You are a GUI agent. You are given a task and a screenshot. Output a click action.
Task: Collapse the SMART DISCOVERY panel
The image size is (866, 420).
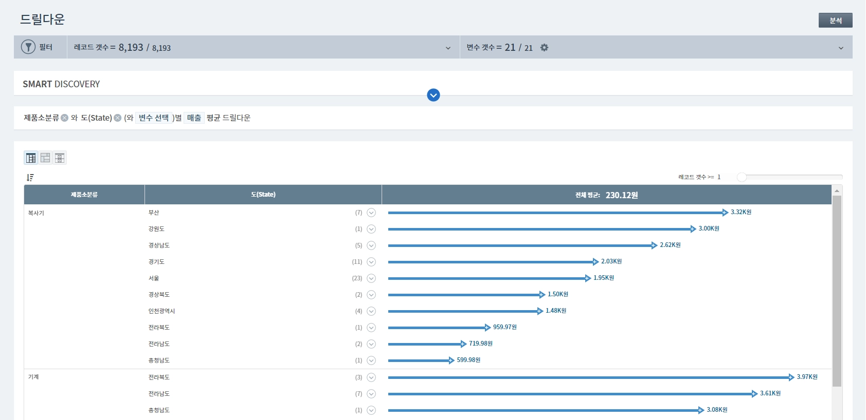point(433,95)
